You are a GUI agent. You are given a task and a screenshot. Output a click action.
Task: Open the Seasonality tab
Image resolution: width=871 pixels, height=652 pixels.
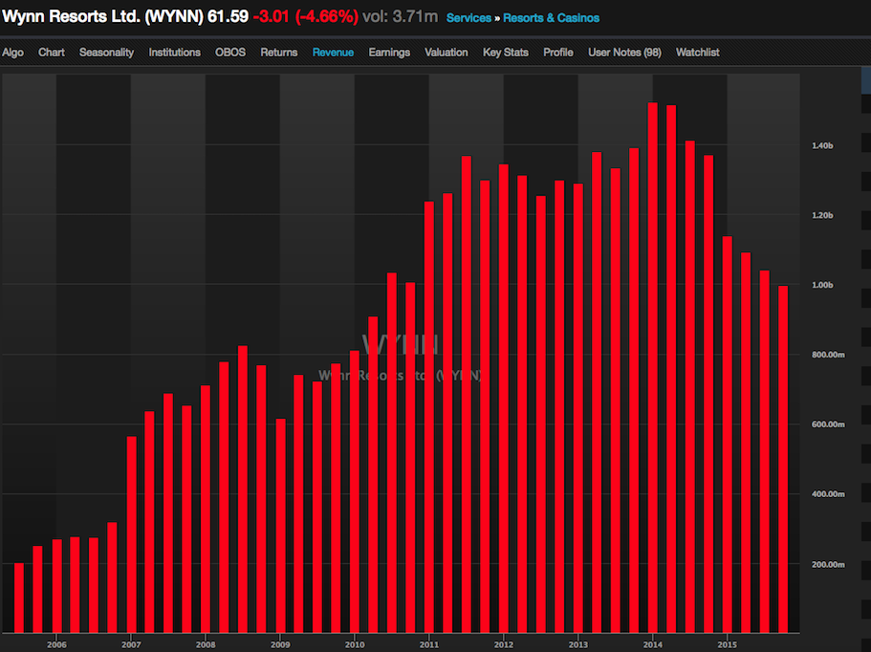(107, 53)
